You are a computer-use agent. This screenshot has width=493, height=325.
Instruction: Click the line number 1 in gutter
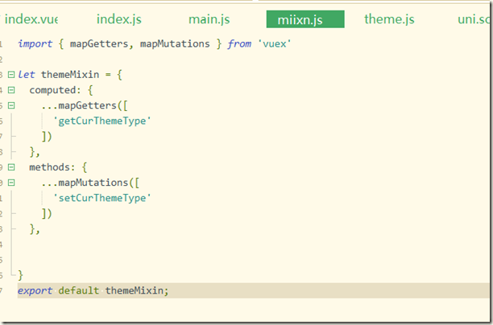tap(4, 43)
